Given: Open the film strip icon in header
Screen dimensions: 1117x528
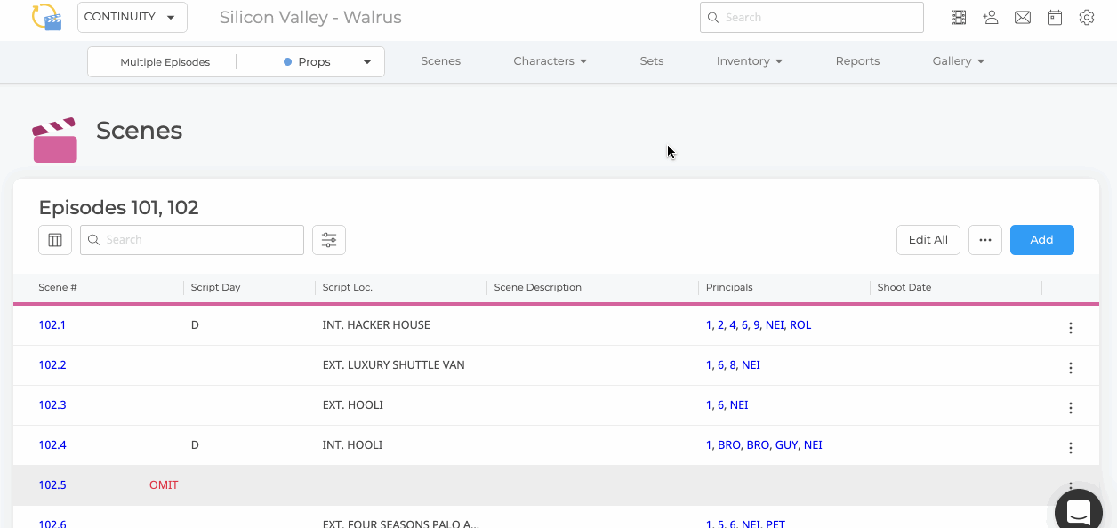Looking at the screenshot, I should [959, 17].
